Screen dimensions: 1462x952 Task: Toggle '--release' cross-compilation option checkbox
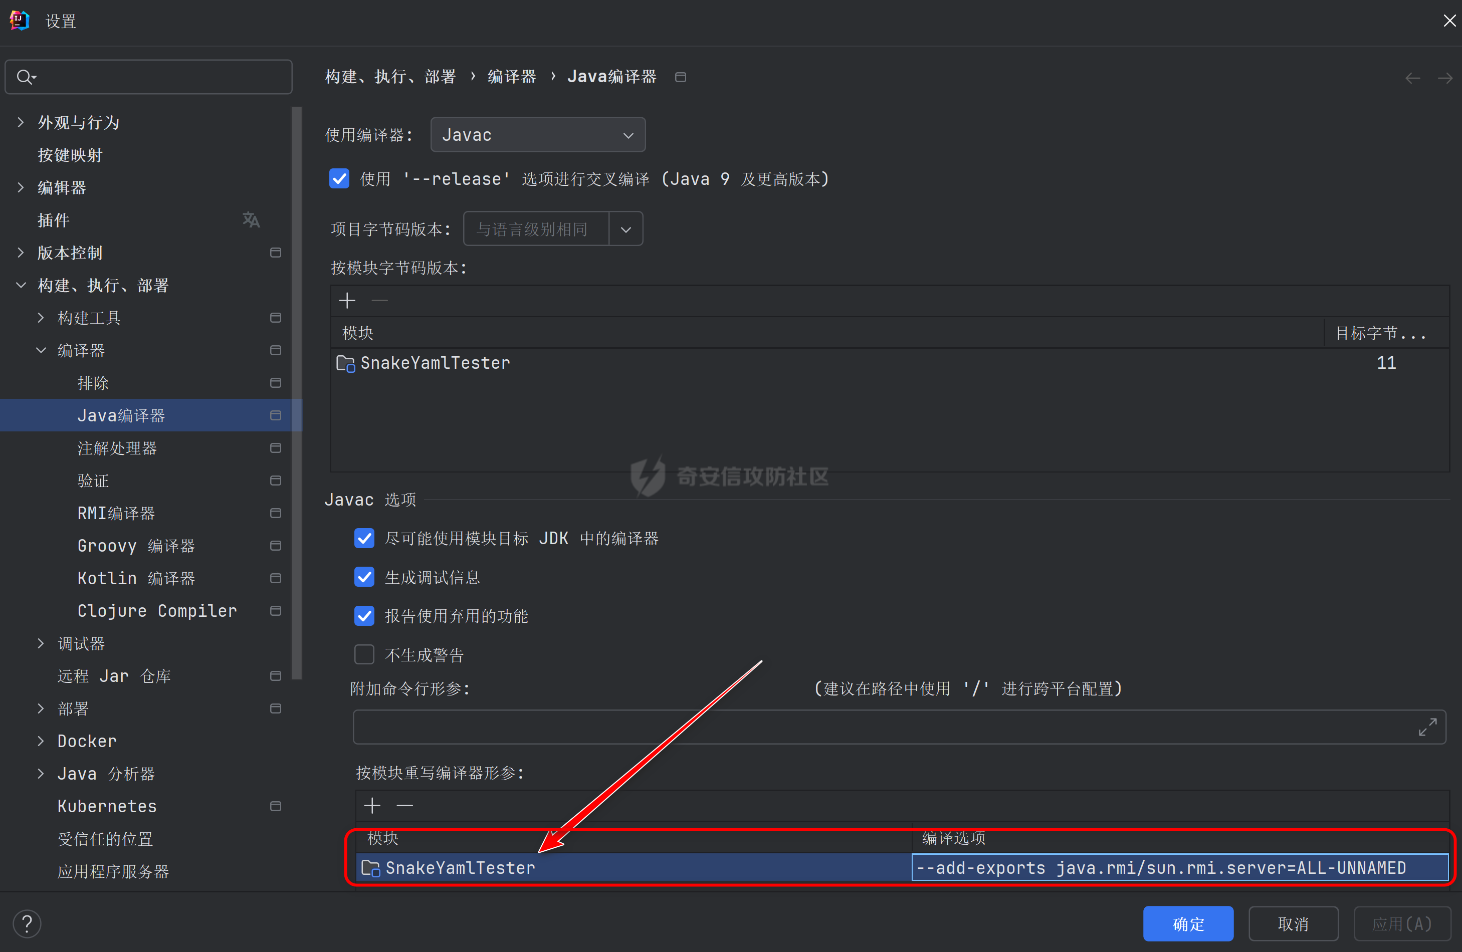pos(339,179)
